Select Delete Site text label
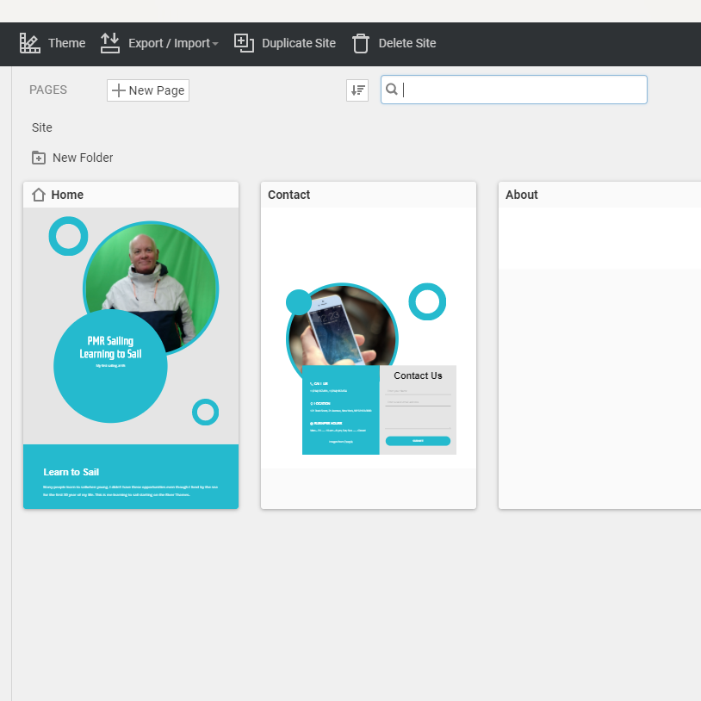701x701 pixels. (407, 43)
